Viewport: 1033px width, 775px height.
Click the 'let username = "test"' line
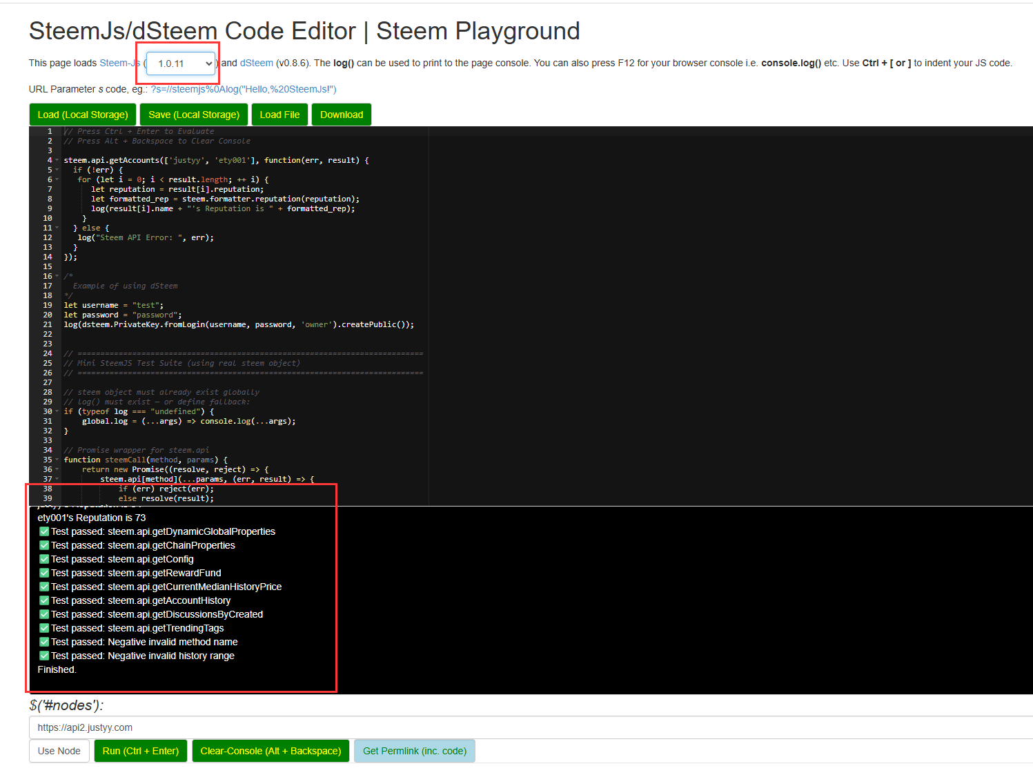(x=114, y=305)
